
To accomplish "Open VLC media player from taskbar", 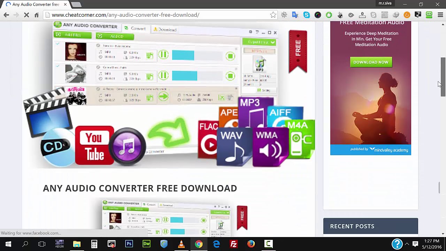I will (x=181, y=244).
